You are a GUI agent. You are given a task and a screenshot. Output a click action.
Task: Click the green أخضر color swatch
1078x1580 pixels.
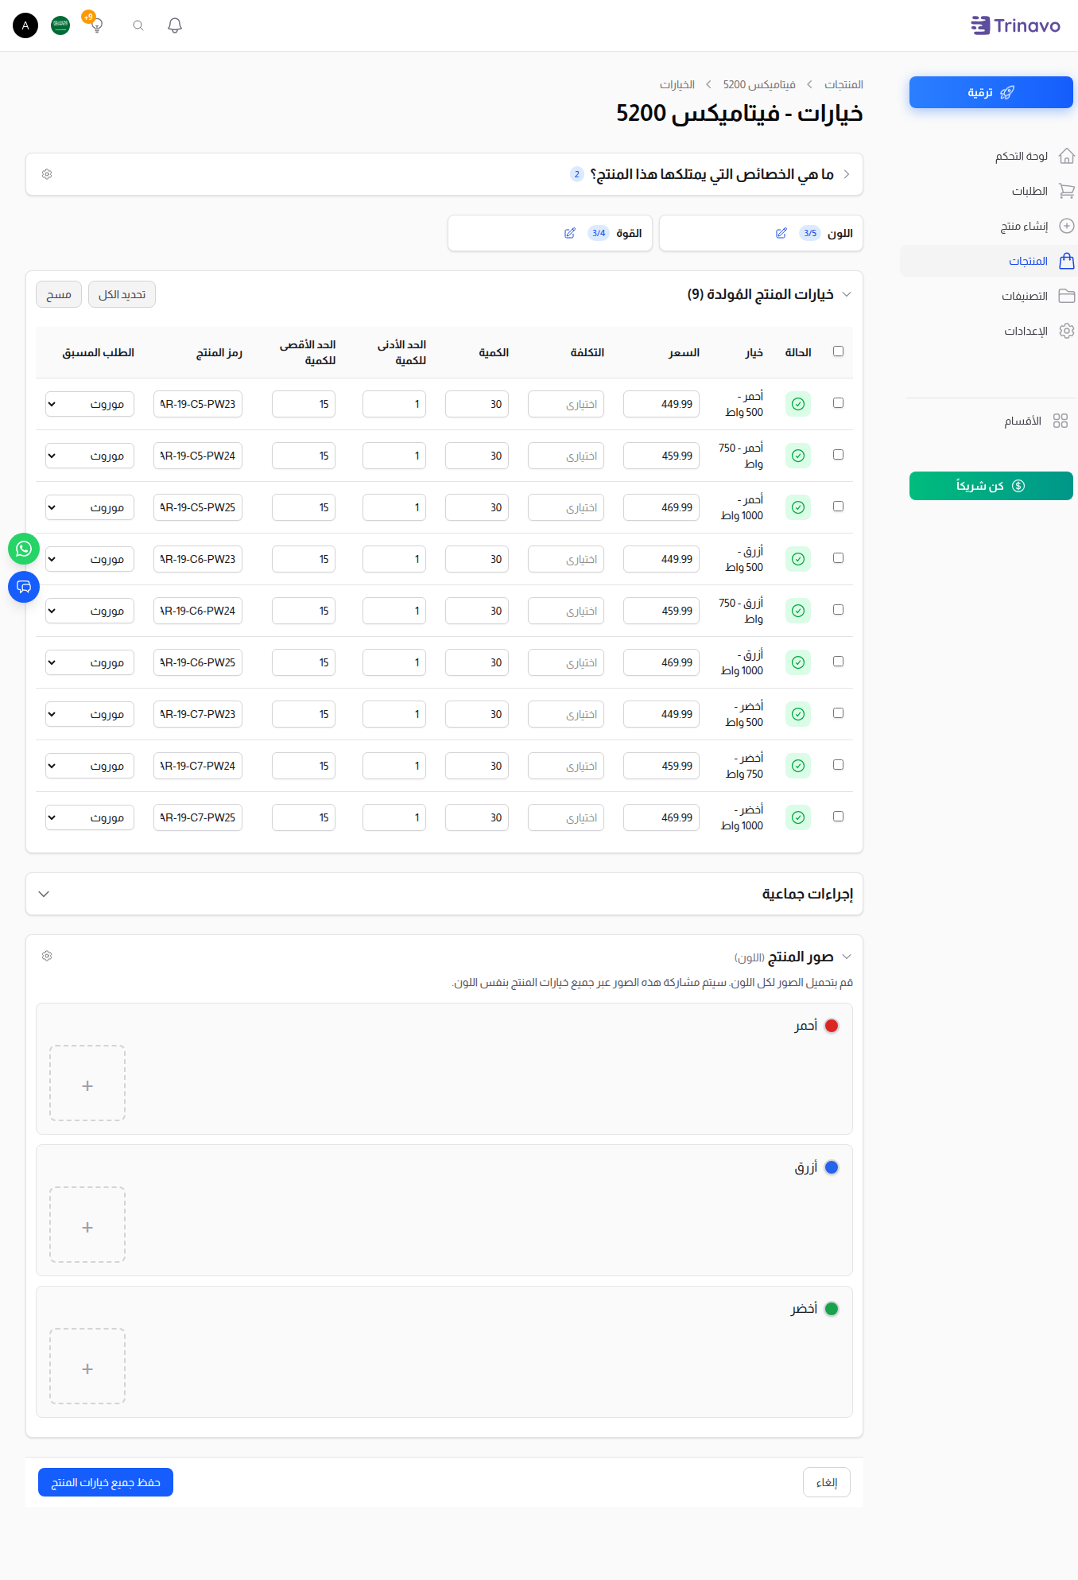(x=832, y=1309)
